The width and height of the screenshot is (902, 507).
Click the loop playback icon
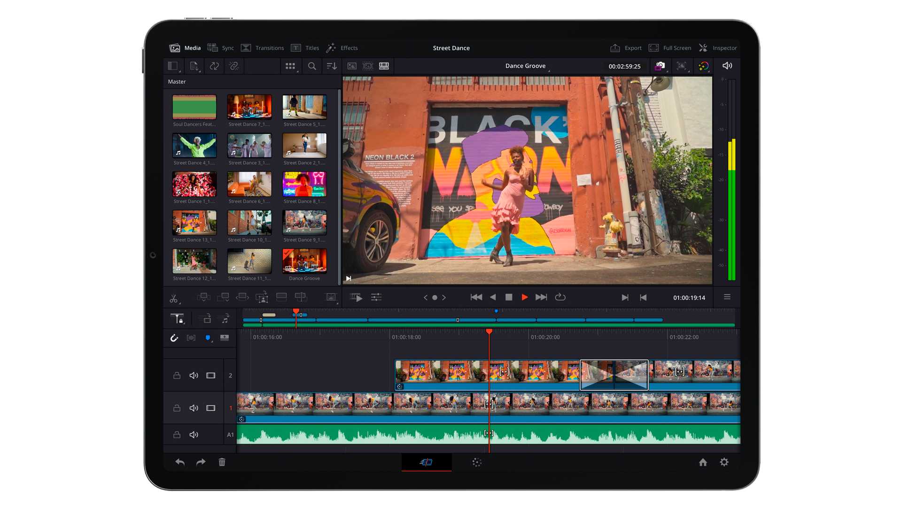(x=560, y=297)
